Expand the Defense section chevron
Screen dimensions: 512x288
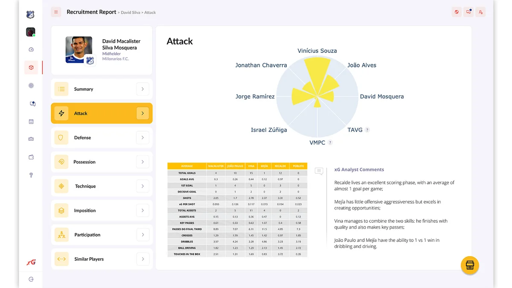(x=143, y=137)
